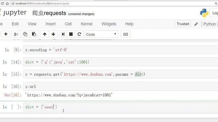Click the In [15] prompt label
This screenshot has height=122, width=218.
(12, 74)
